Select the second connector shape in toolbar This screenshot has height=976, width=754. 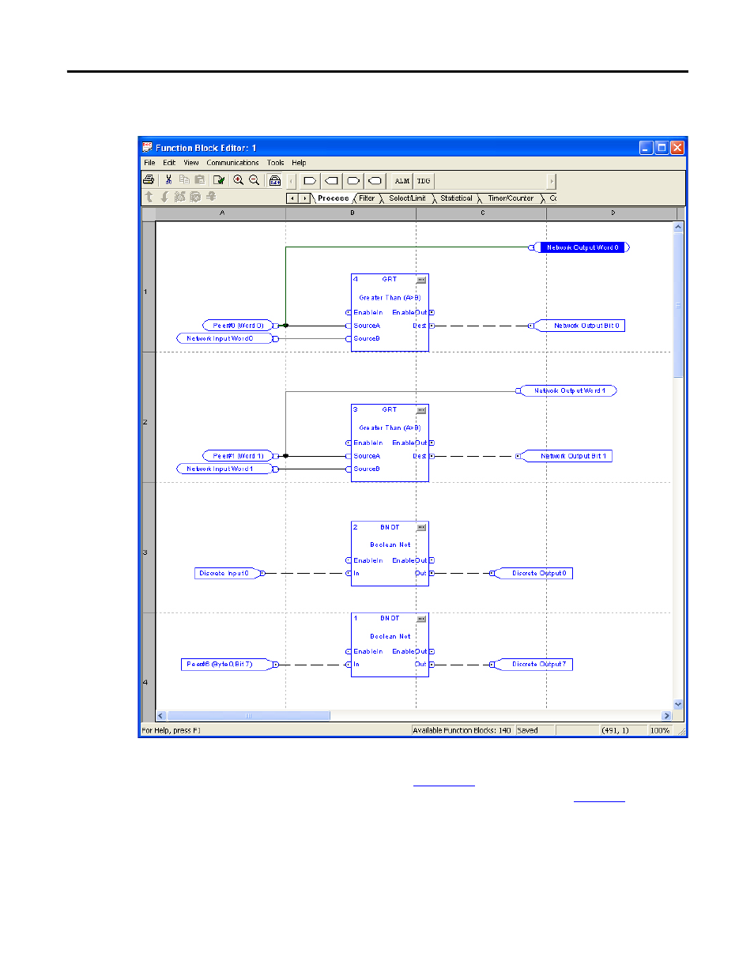point(332,181)
